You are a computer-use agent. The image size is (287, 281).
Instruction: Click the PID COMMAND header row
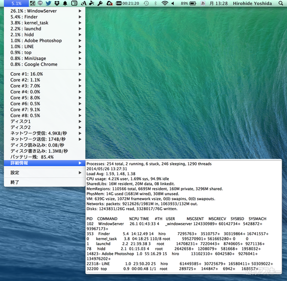(177, 219)
